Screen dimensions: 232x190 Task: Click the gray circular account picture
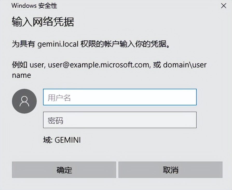pyautogui.click(x=24, y=101)
